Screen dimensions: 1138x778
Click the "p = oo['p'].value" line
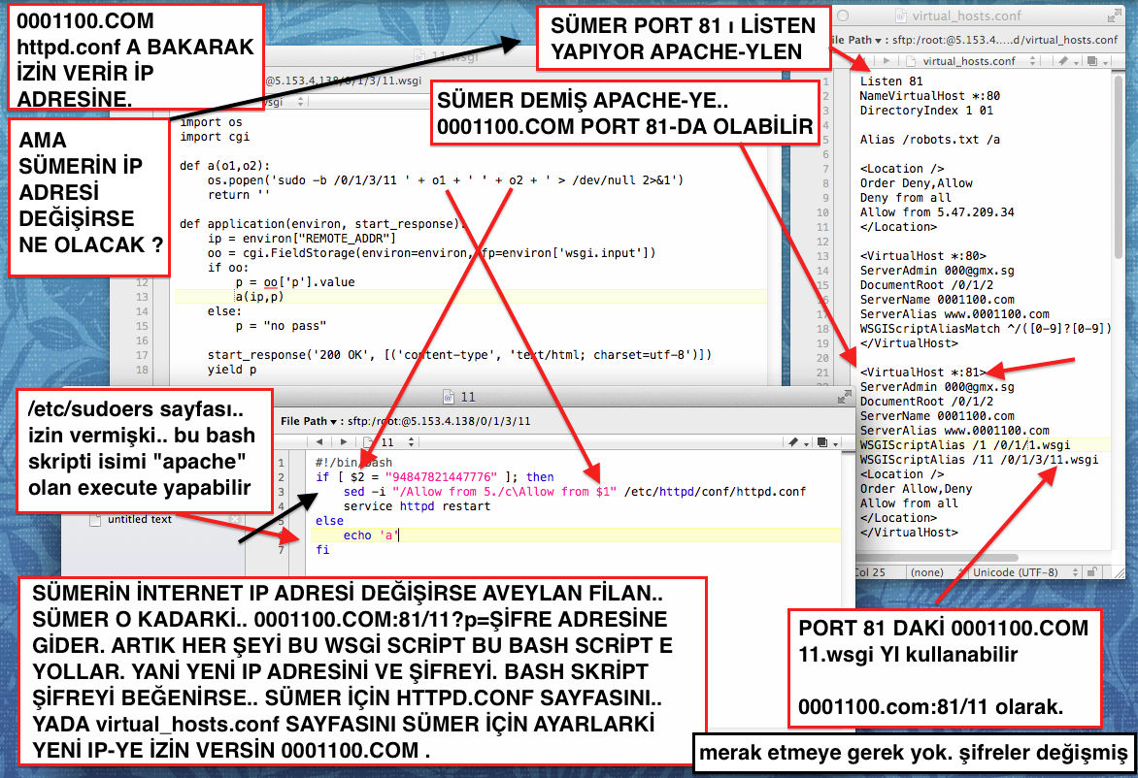tap(295, 282)
